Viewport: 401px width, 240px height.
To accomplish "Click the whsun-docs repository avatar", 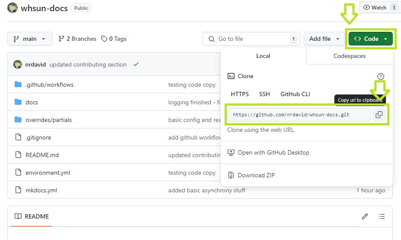I will pyautogui.click(x=12, y=8).
